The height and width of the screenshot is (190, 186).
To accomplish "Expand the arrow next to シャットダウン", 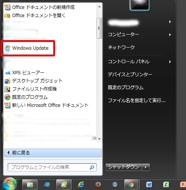I will click(x=146, y=167).
